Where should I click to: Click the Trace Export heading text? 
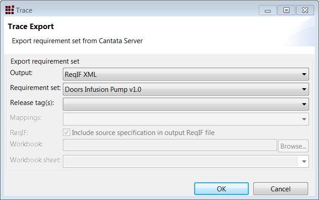click(31, 26)
